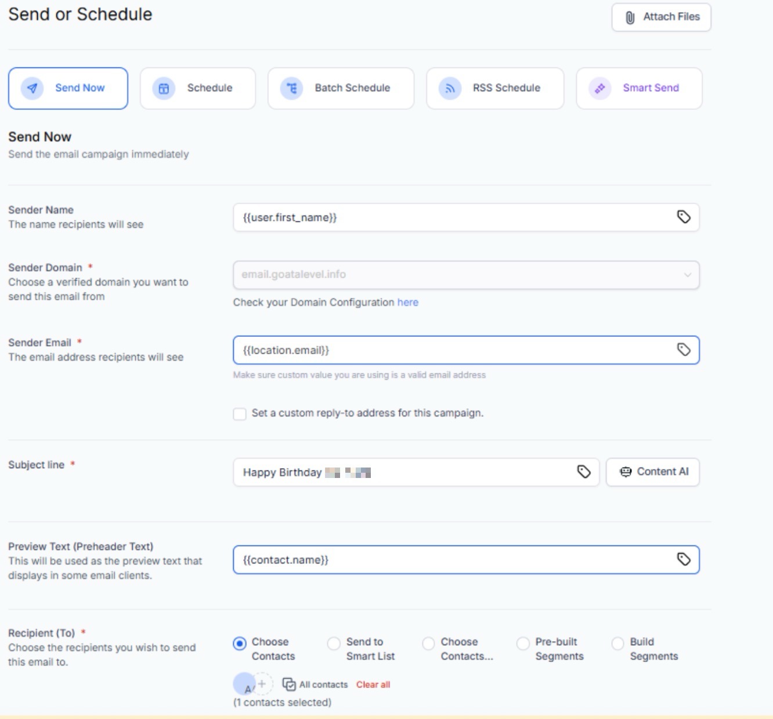The width and height of the screenshot is (773, 719).
Task: Click the tag icon in Subject line field
Action: tap(584, 472)
